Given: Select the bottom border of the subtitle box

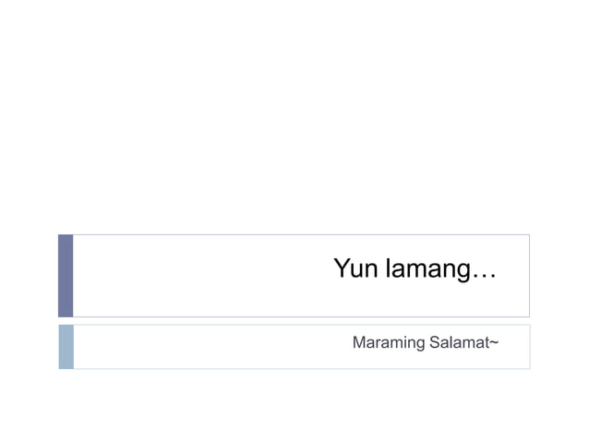Looking at the screenshot, I should [302, 368].
